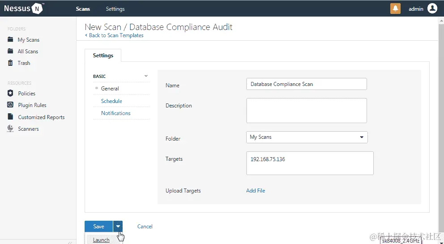444x244 pixels.
Task: Click Add File to upload targets
Action: click(x=256, y=191)
